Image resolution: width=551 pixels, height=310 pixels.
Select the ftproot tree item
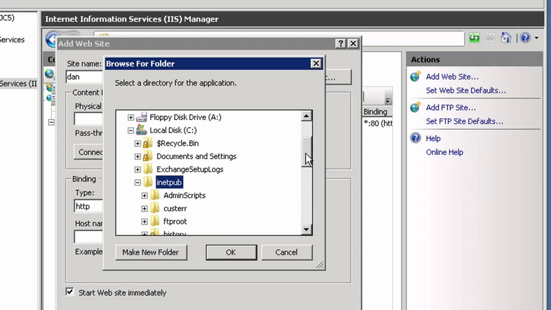click(175, 221)
